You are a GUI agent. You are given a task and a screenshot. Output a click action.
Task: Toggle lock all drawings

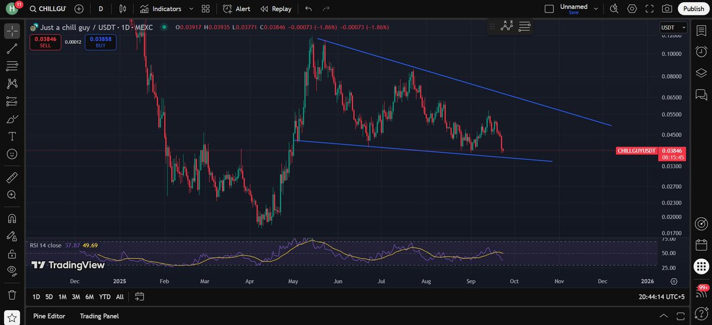tap(12, 254)
